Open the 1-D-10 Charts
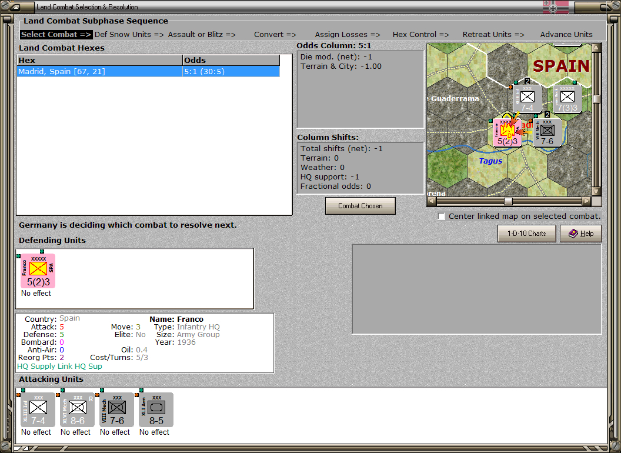 (x=526, y=234)
